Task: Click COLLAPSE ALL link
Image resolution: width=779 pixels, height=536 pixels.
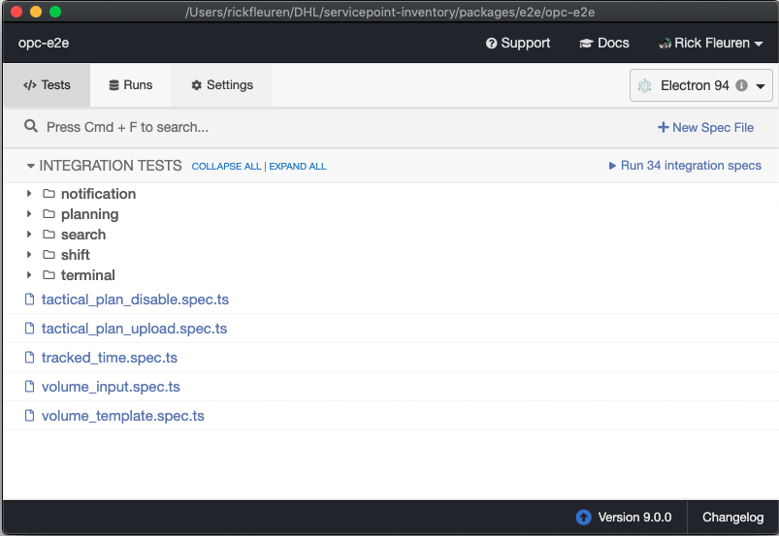Action: [227, 167]
